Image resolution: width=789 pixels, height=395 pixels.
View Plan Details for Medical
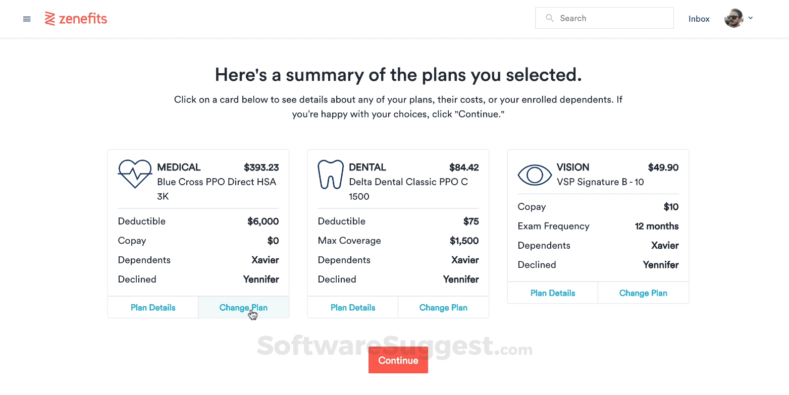[x=153, y=307]
